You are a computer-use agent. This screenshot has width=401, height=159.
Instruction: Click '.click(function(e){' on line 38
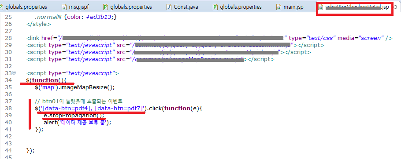(175, 108)
